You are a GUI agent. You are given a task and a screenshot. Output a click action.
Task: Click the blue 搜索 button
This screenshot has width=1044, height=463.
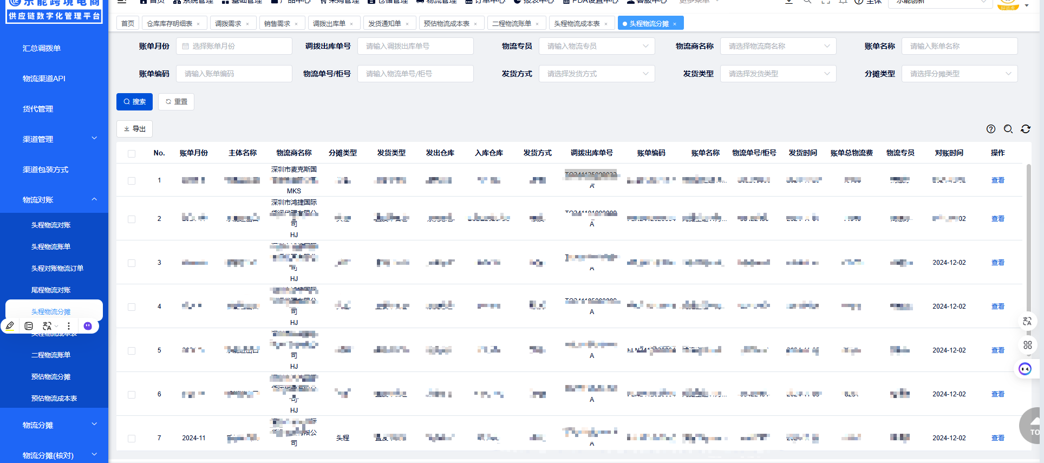click(x=135, y=102)
